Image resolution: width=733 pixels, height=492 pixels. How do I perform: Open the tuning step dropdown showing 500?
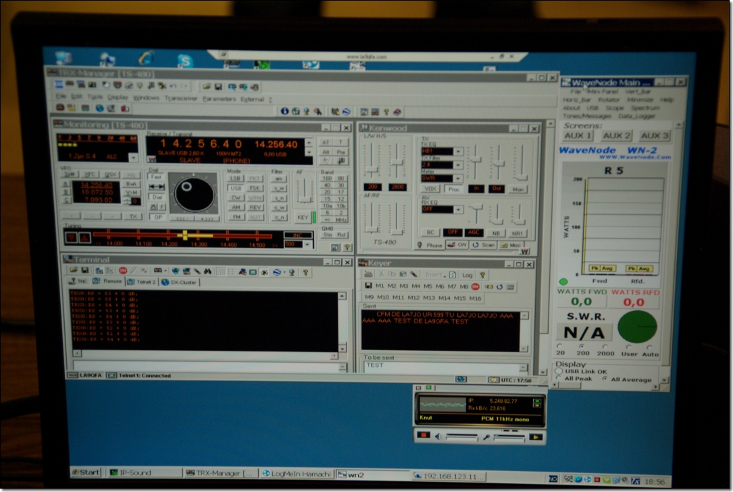pyautogui.click(x=307, y=245)
